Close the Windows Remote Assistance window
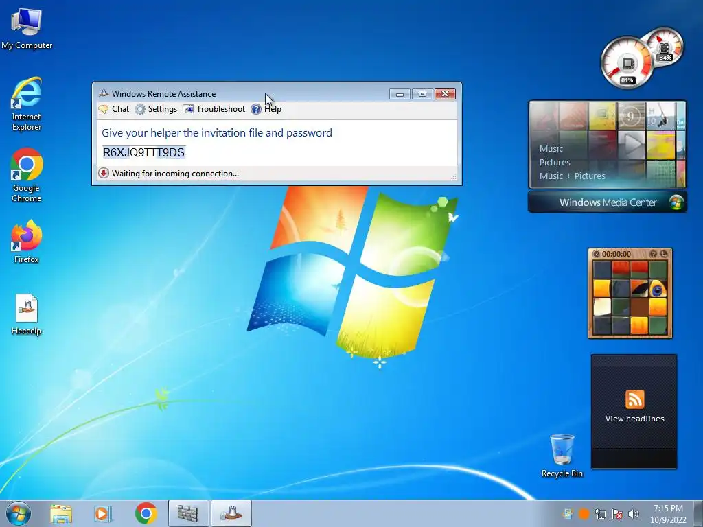This screenshot has width=703, height=527. point(445,93)
